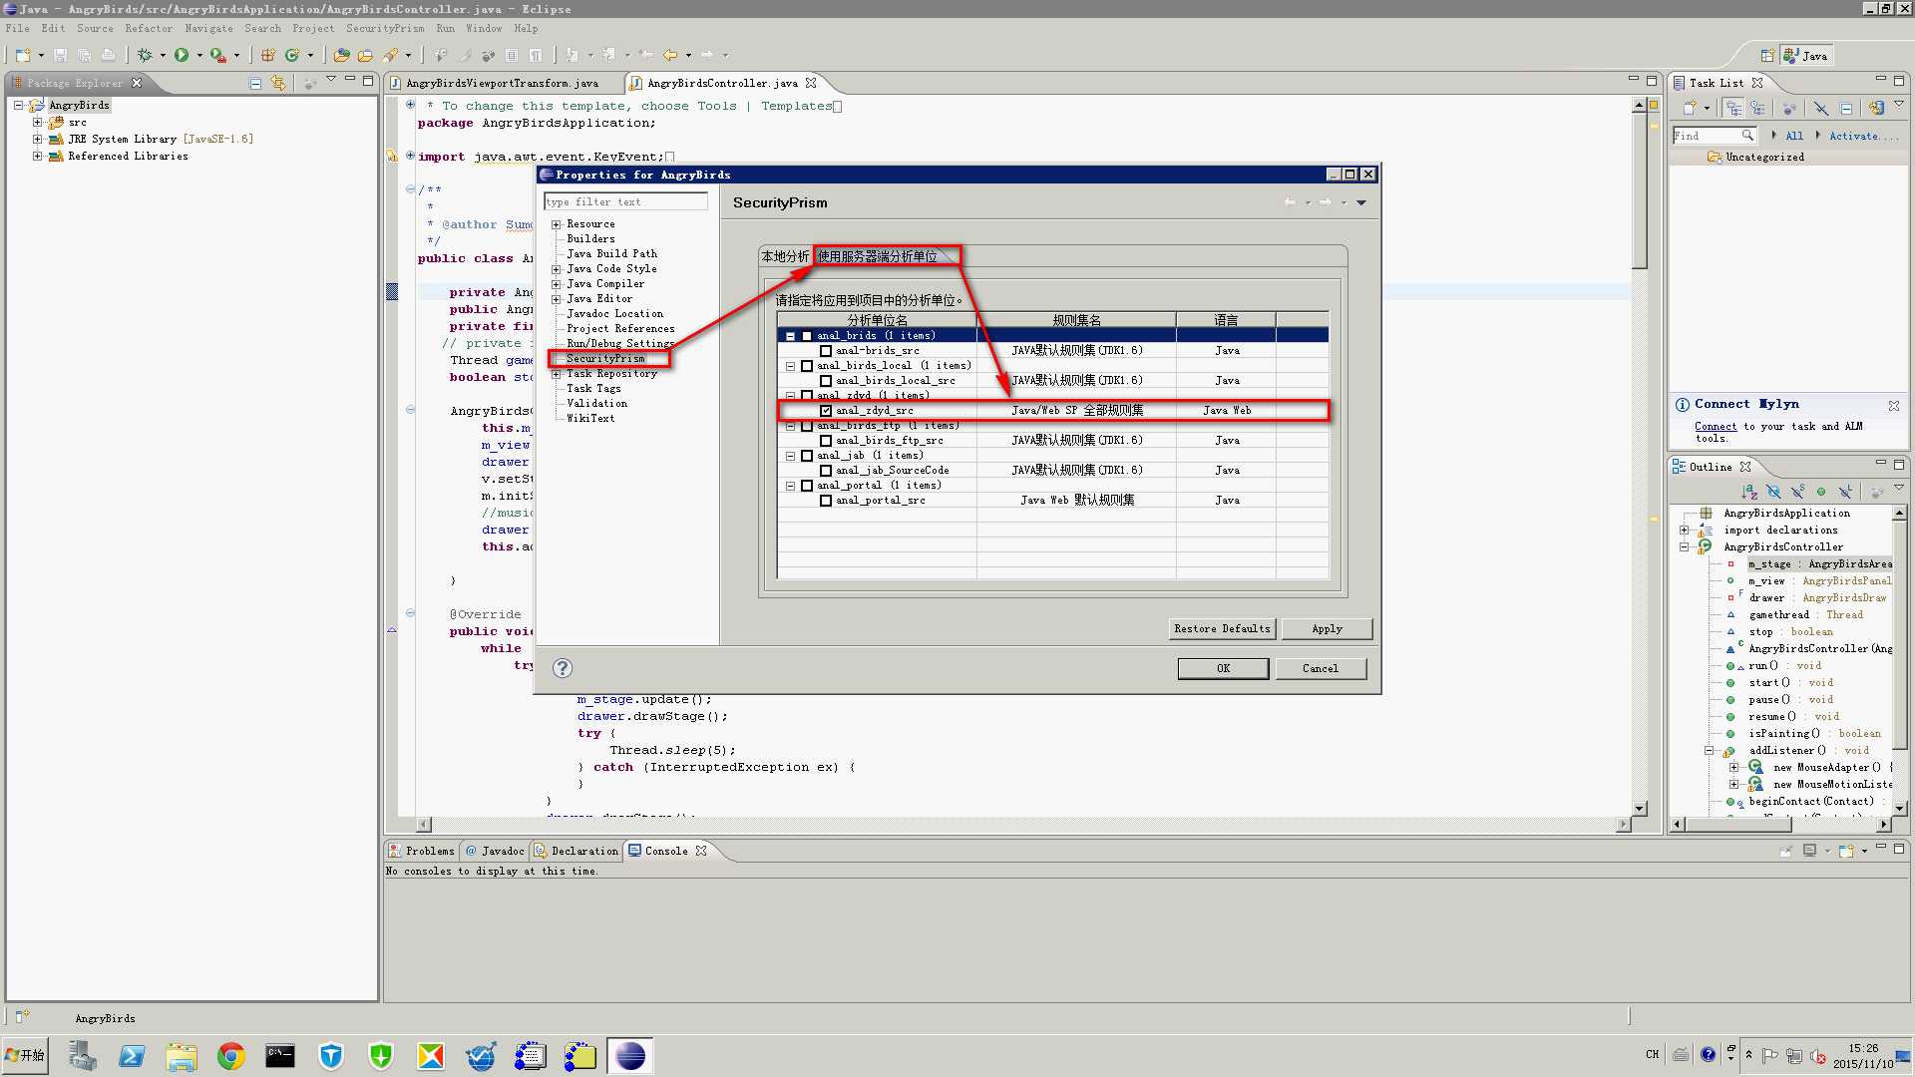Screen dimensions: 1915x1077
Task: Click Link with Editor icon in Package Explorer
Action: [x=278, y=83]
